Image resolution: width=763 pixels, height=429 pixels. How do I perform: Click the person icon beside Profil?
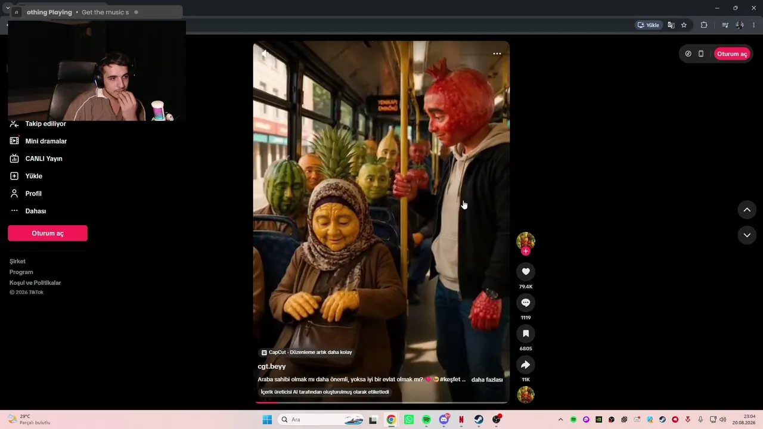click(x=14, y=194)
